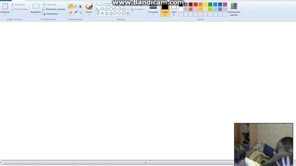Click the Копировать copy button
This screenshot has width=296, height=166.
coord(19,9)
